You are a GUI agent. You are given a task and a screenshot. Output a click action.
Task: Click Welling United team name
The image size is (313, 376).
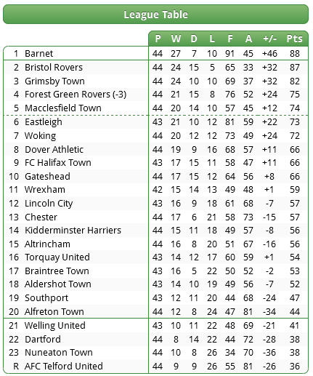55,325
